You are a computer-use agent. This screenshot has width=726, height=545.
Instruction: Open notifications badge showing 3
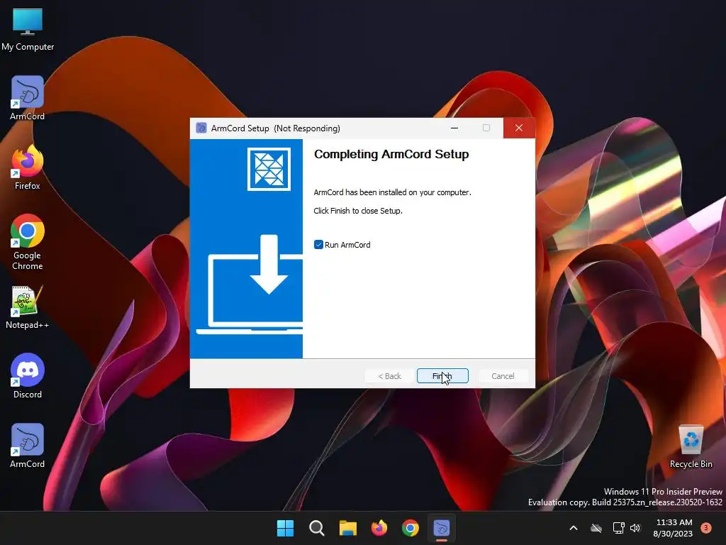tap(705, 527)
